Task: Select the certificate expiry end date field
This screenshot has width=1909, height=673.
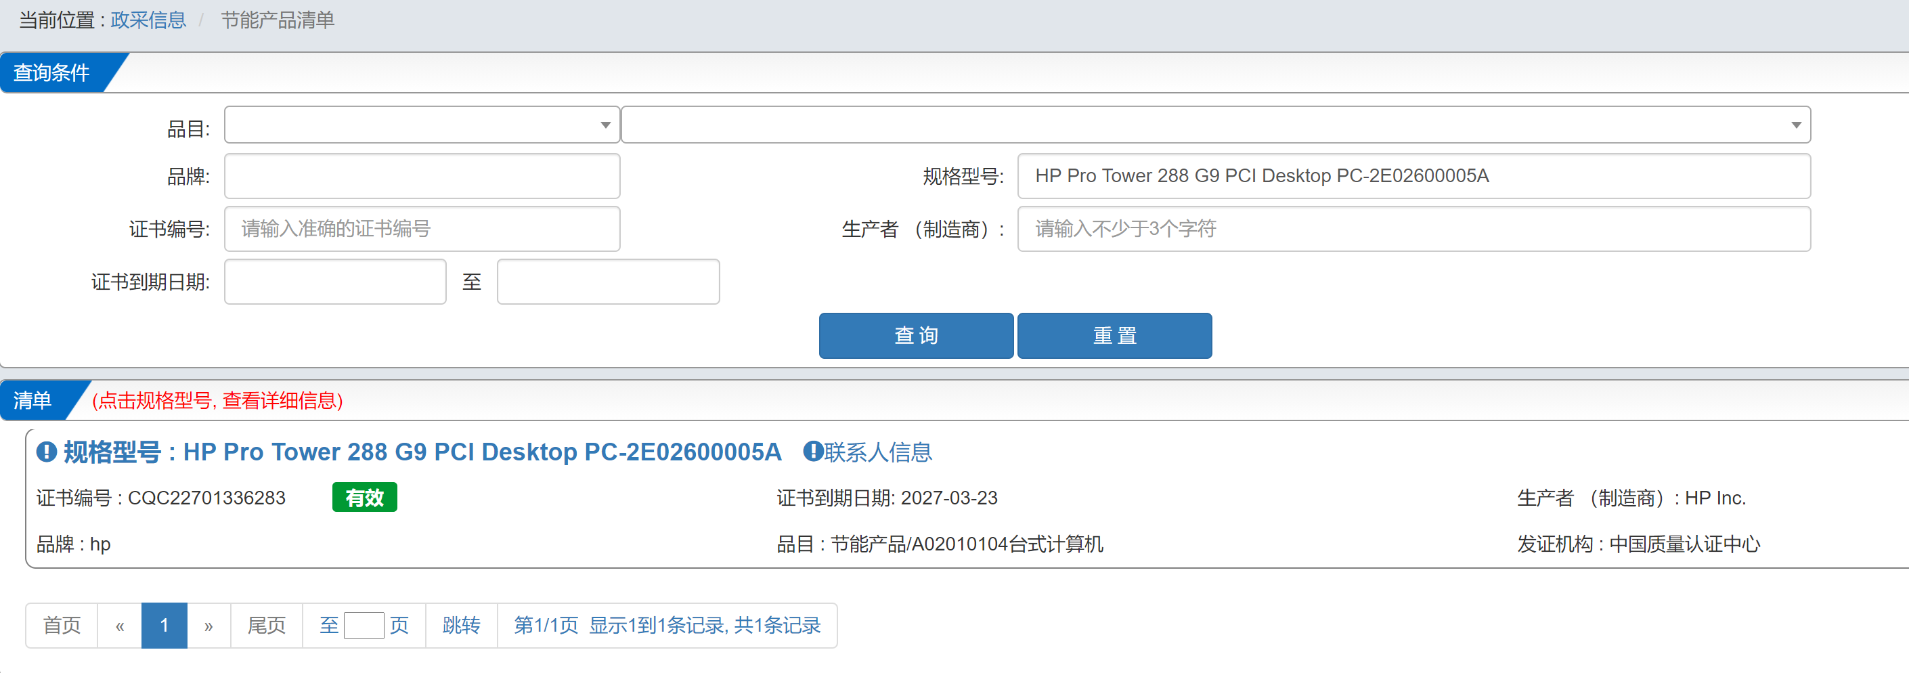Action: (608, 282)
